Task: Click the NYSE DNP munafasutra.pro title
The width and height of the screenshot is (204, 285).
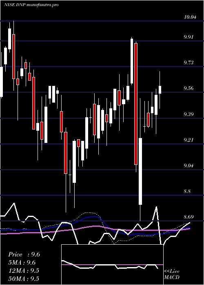Action: 31,5
